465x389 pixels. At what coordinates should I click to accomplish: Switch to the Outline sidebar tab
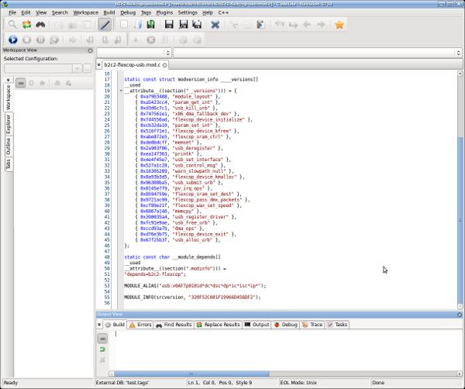[8, 146]
